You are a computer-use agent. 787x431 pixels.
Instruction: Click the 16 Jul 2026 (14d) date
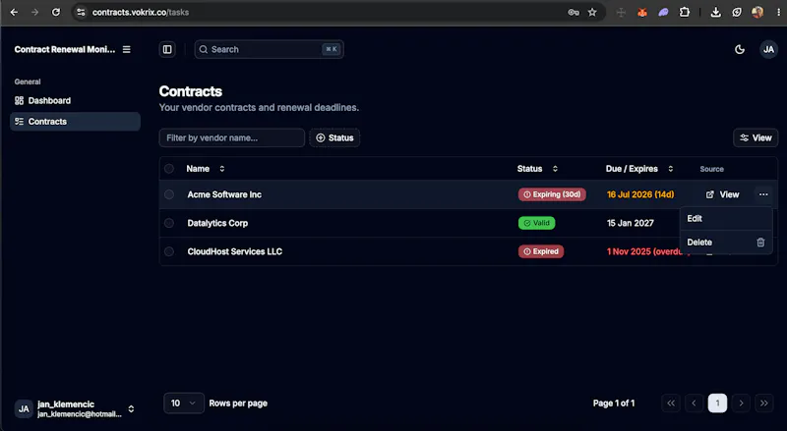640,194
